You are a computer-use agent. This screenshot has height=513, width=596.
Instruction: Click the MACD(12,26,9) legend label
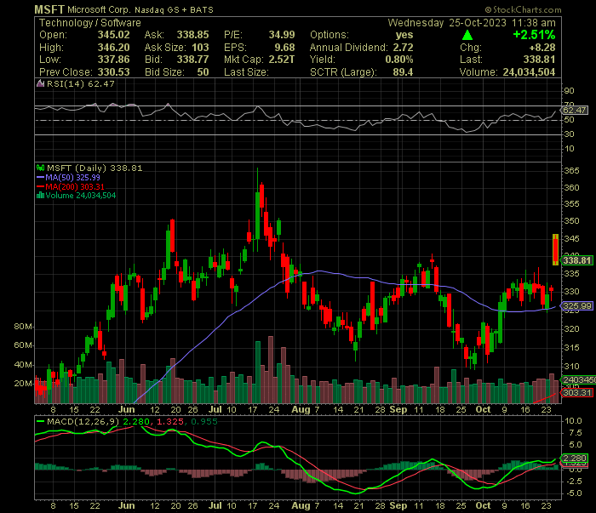(83, 421)
